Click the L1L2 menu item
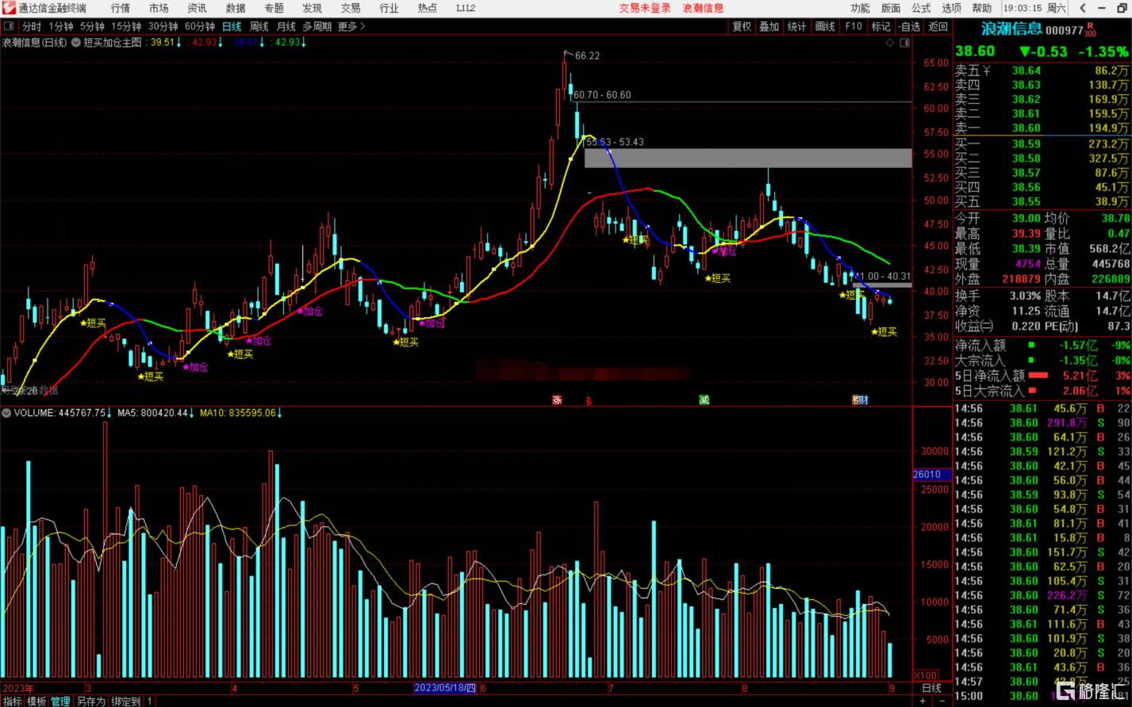1132x707 pixels. coord(466,8)
